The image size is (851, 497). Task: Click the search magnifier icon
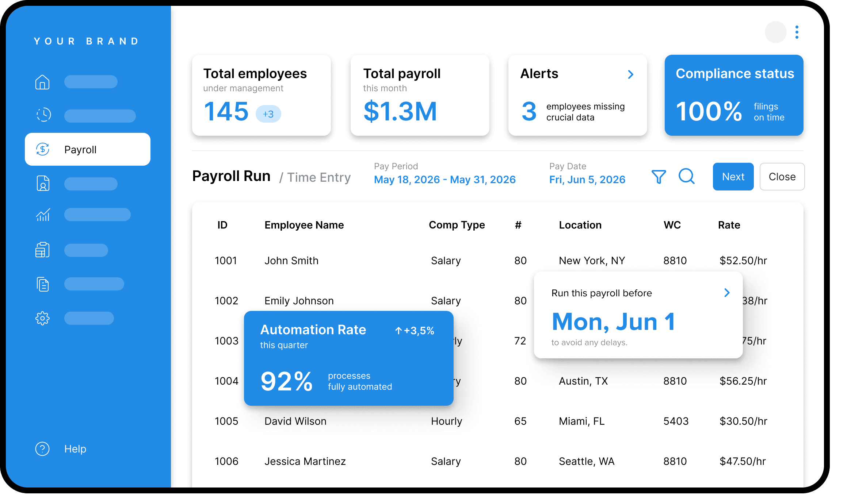click(x=687, y=177)
